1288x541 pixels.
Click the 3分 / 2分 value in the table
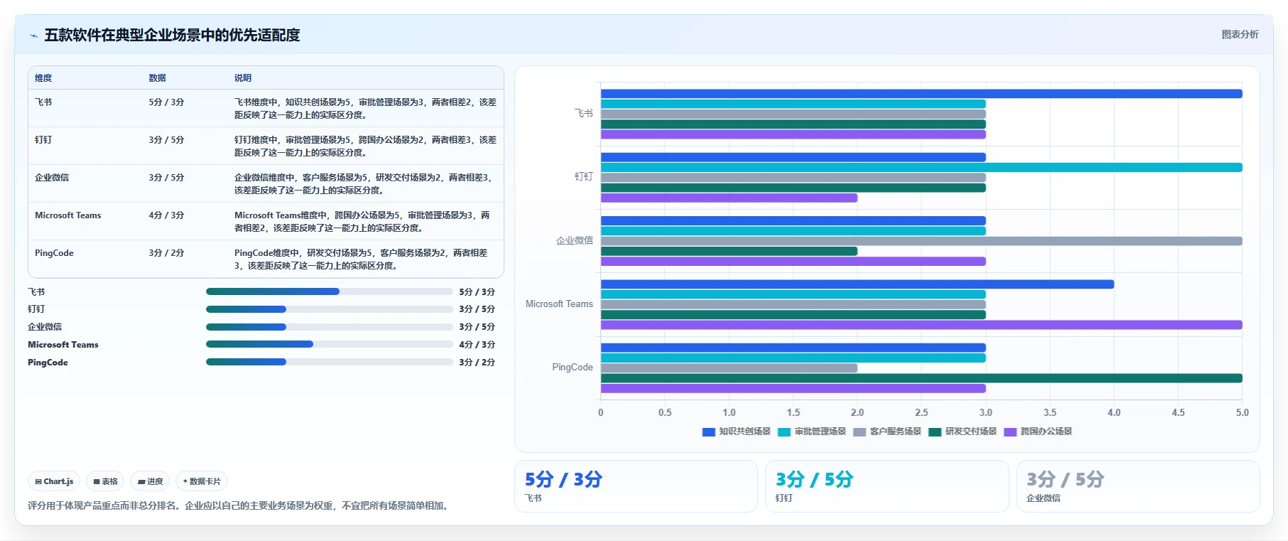[166, 253]
